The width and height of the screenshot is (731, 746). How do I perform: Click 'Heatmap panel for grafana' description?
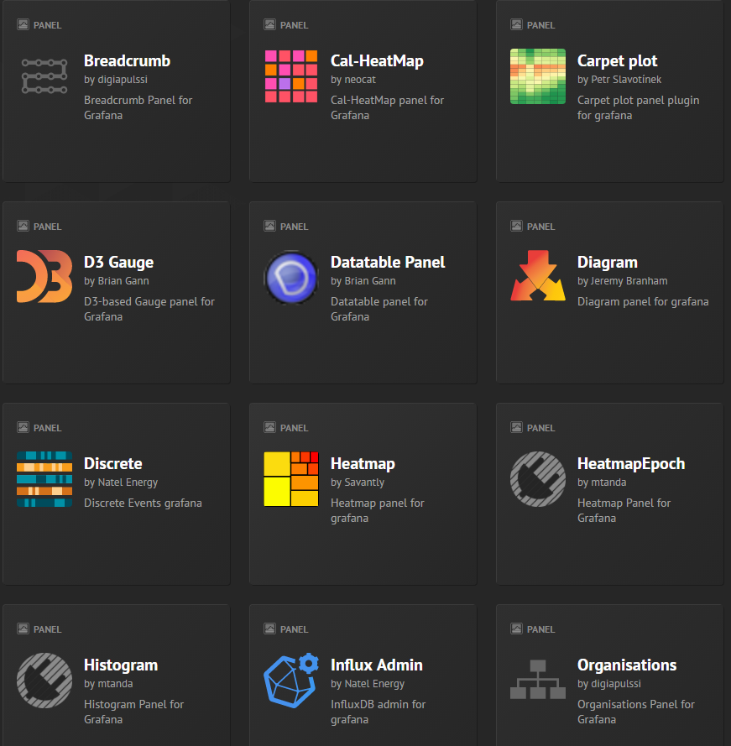pyautogui.click(x=377, y=510)
